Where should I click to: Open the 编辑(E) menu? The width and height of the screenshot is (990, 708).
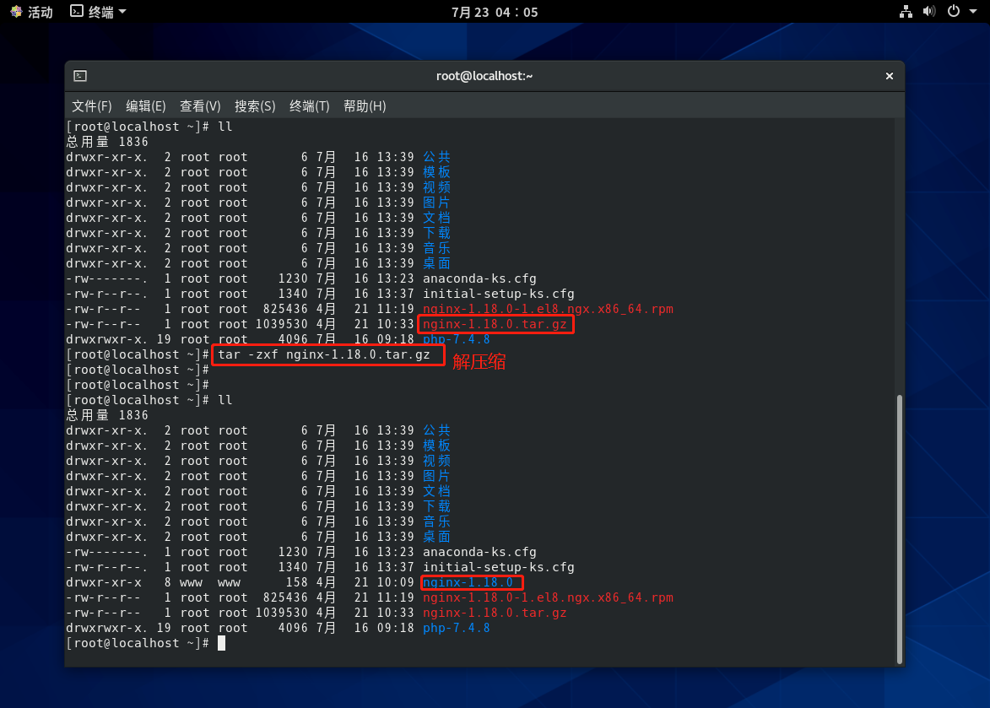[x=145, y=106]
